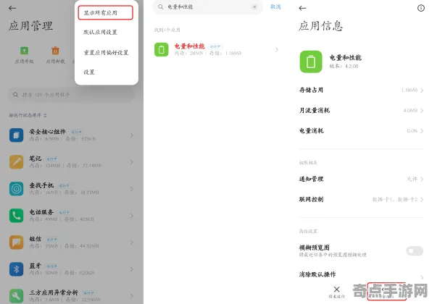Select the 电话服务 app name text
Viewport: 432px width, 304px height.
[41, 212]
